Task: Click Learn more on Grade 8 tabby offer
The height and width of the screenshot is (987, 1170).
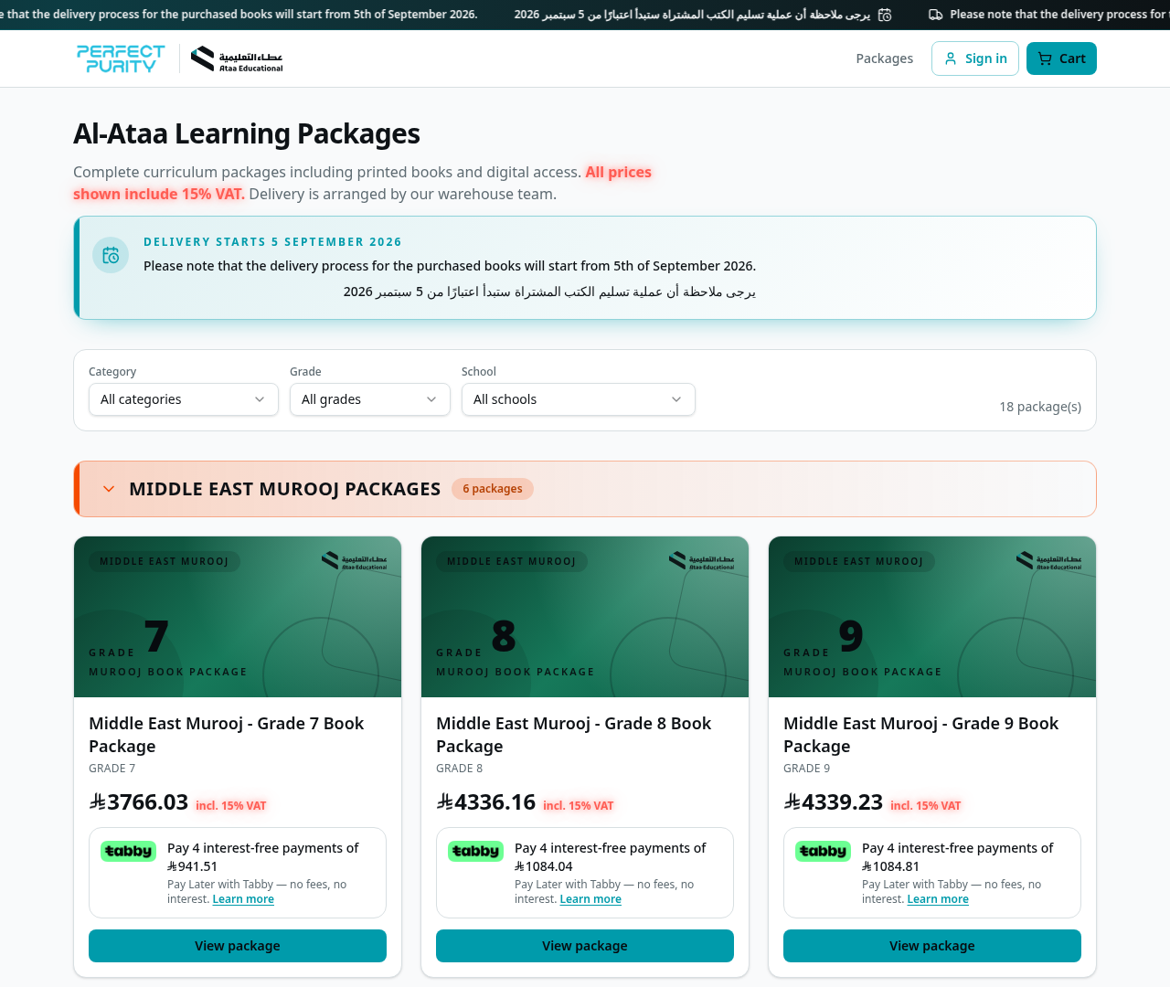Action: pos(590,899)
